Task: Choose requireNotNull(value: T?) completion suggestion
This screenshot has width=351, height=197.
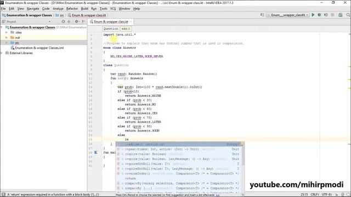Action: pos(179,164)
